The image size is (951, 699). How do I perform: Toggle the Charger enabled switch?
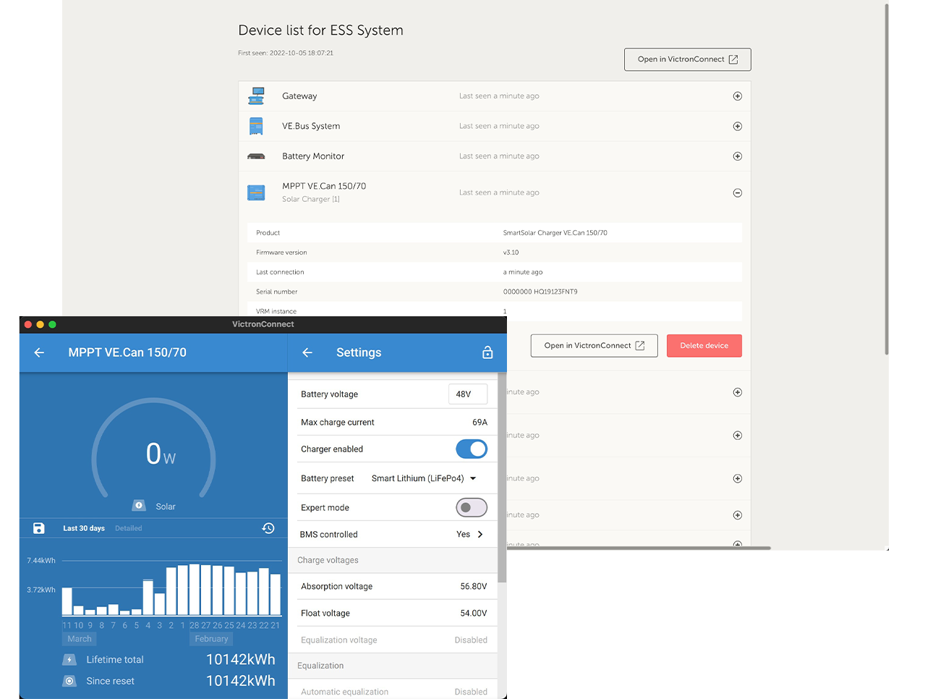(472, 449)
